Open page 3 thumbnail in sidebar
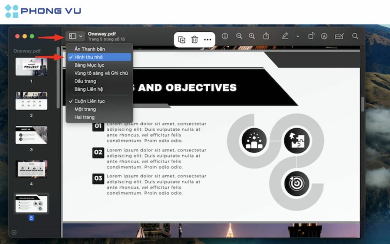 [31, 135]
